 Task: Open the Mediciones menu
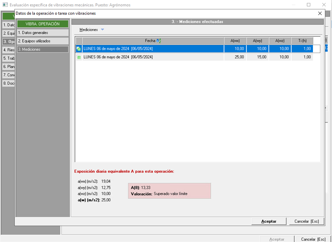pyautogui.click(x=89, y=30)
